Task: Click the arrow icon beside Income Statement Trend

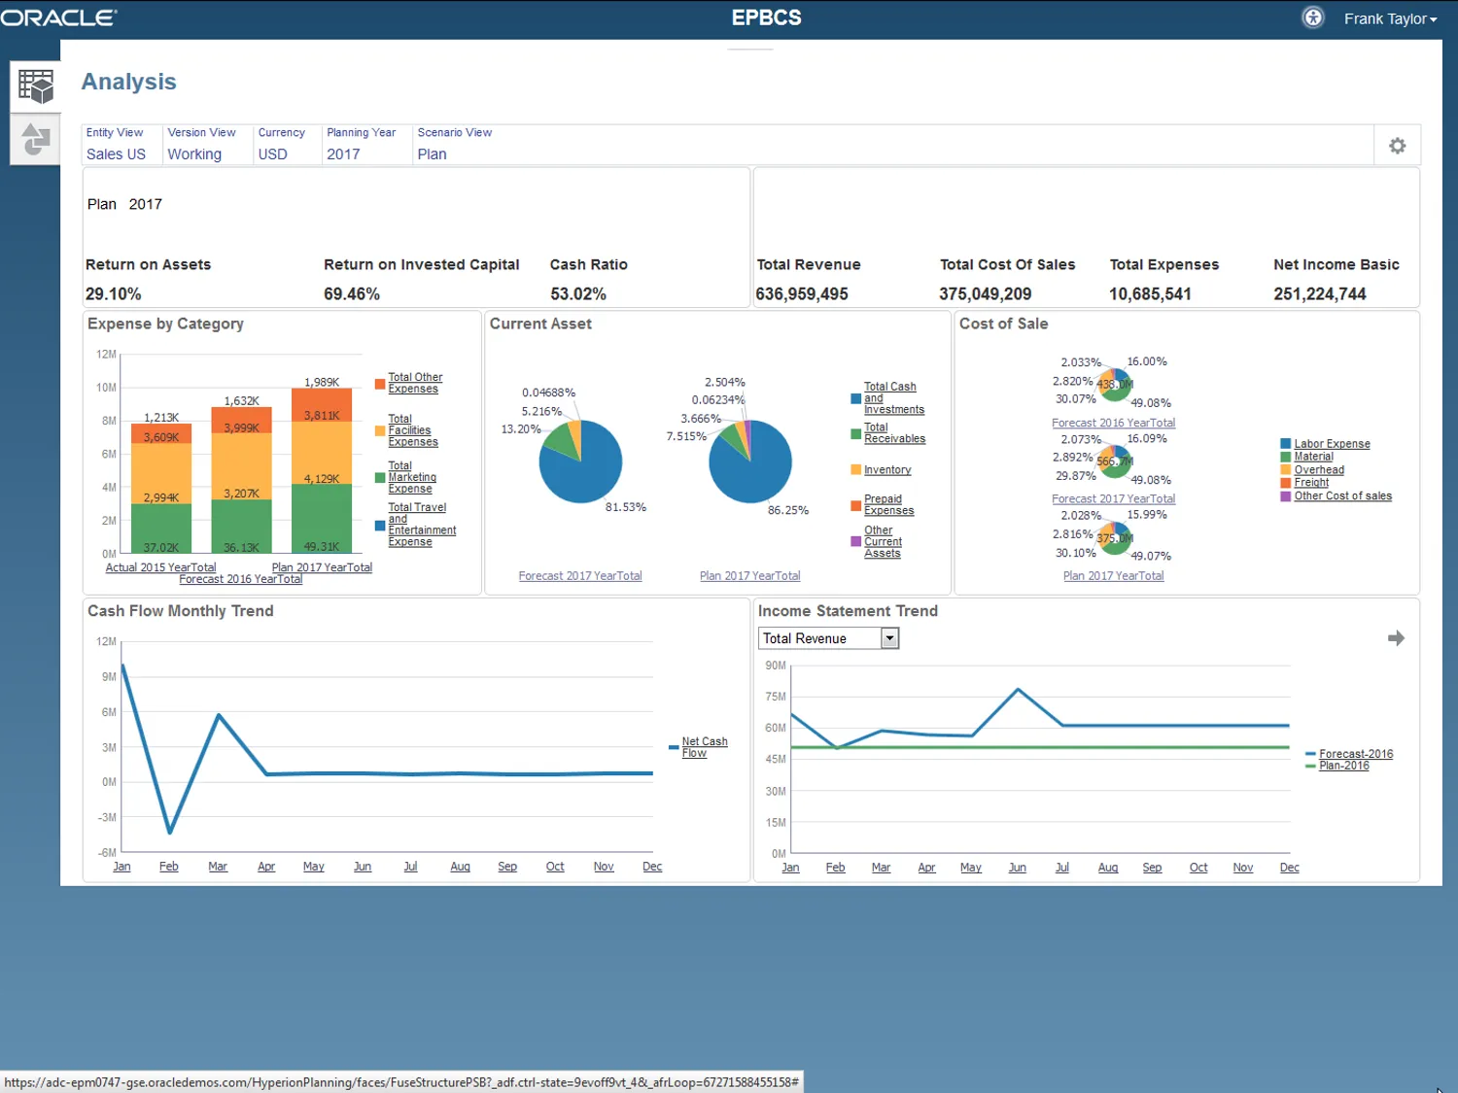Action: (x=1396, y=638)
